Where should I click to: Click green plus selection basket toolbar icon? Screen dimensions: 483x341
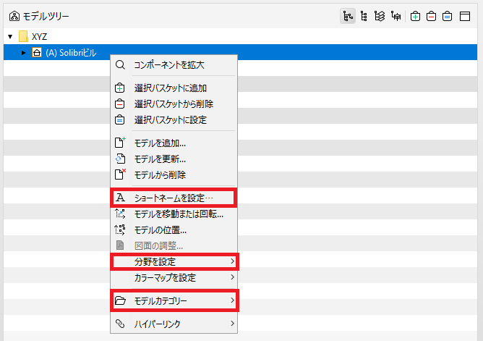click(x=415, y=16)
